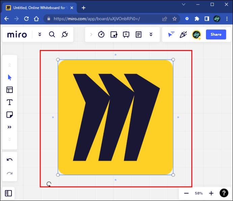233x201 pixels.
Task: Select the Text tool
Action: tap(10, 102)
